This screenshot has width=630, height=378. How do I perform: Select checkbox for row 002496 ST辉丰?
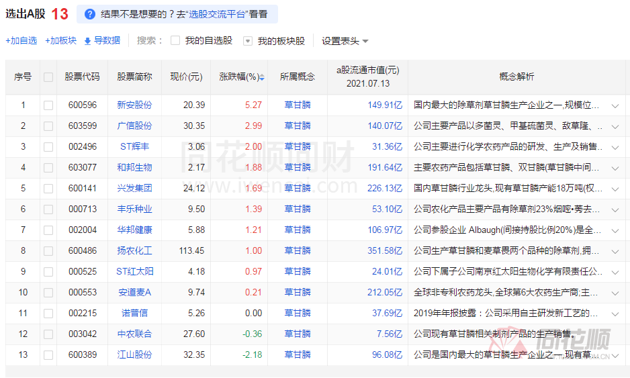[48, 147]
